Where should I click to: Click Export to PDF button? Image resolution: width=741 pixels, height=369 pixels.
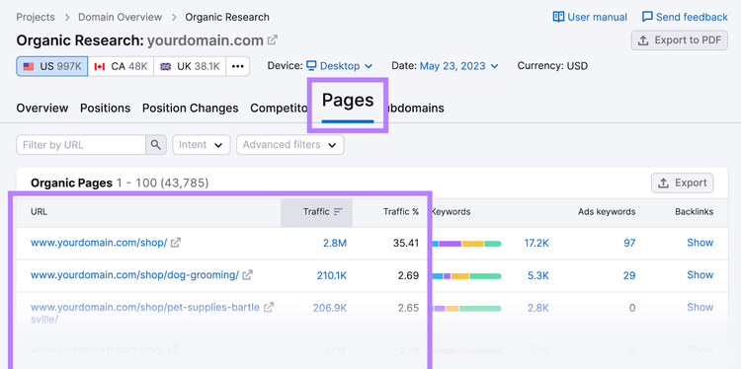coord(679,40)
